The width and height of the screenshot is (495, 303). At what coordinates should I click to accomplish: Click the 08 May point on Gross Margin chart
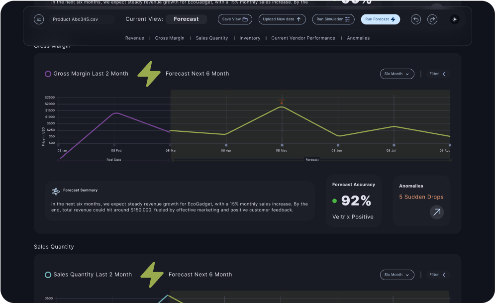[x=282, y=145]
